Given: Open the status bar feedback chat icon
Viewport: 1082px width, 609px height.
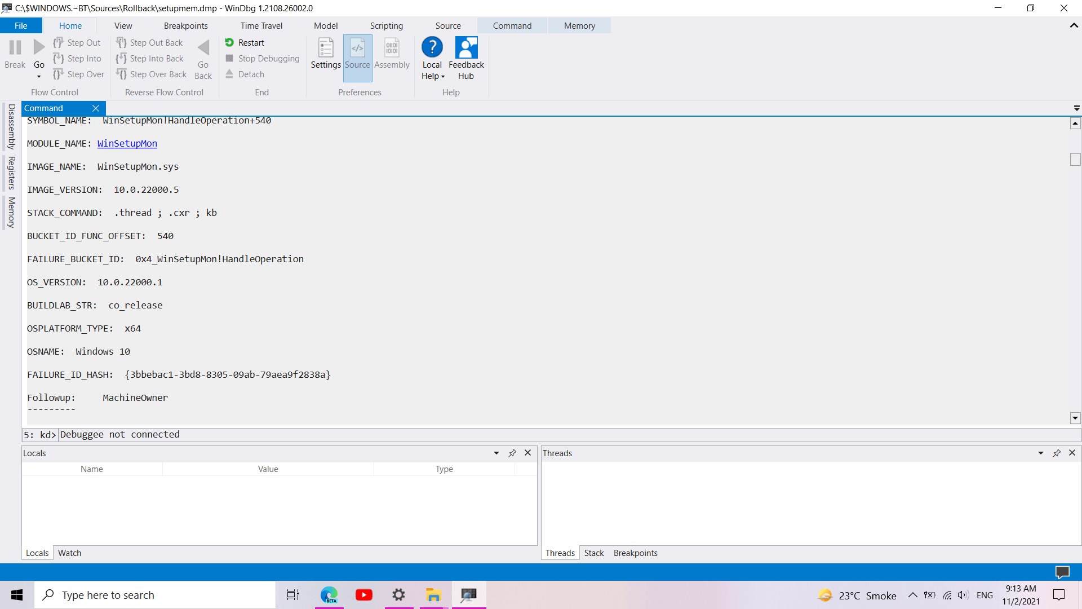Looking at the screenshot, I should pyautogui.click(x=1062, y=572).
